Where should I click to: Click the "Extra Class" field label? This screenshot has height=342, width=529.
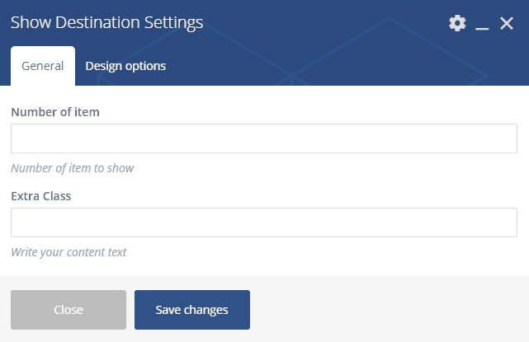41,196
